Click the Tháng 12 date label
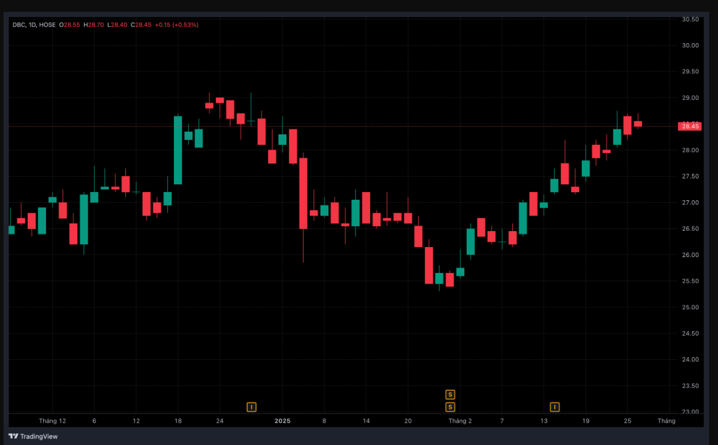 (52, 421)
